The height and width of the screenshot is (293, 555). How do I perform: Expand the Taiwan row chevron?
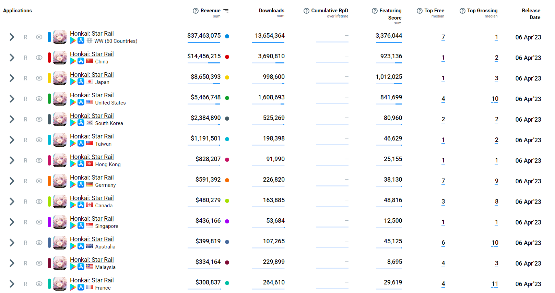click(x=12, y=140)
